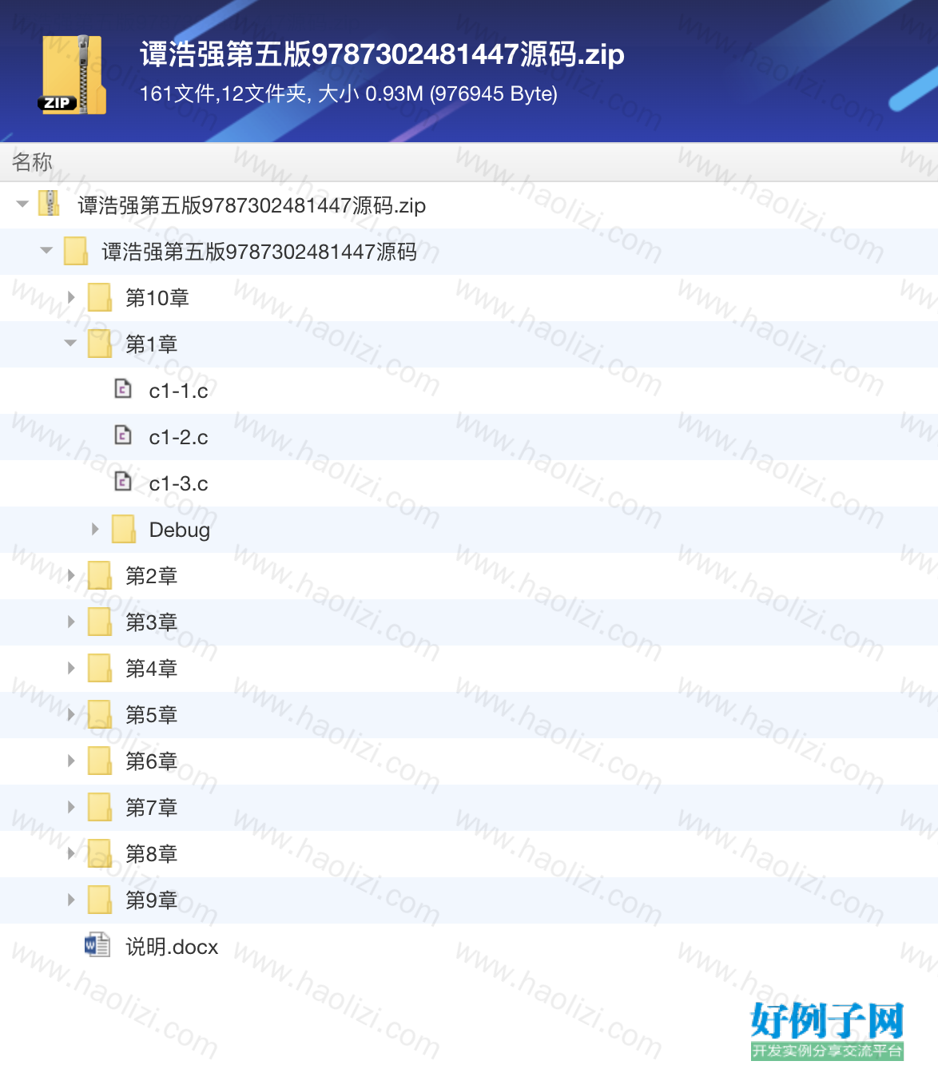Select the c1-1.c file name

(178, 391)
